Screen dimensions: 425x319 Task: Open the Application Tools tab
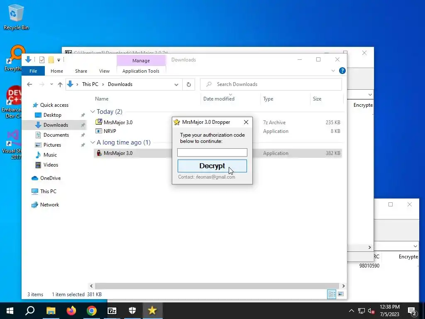tap(141, 71)
